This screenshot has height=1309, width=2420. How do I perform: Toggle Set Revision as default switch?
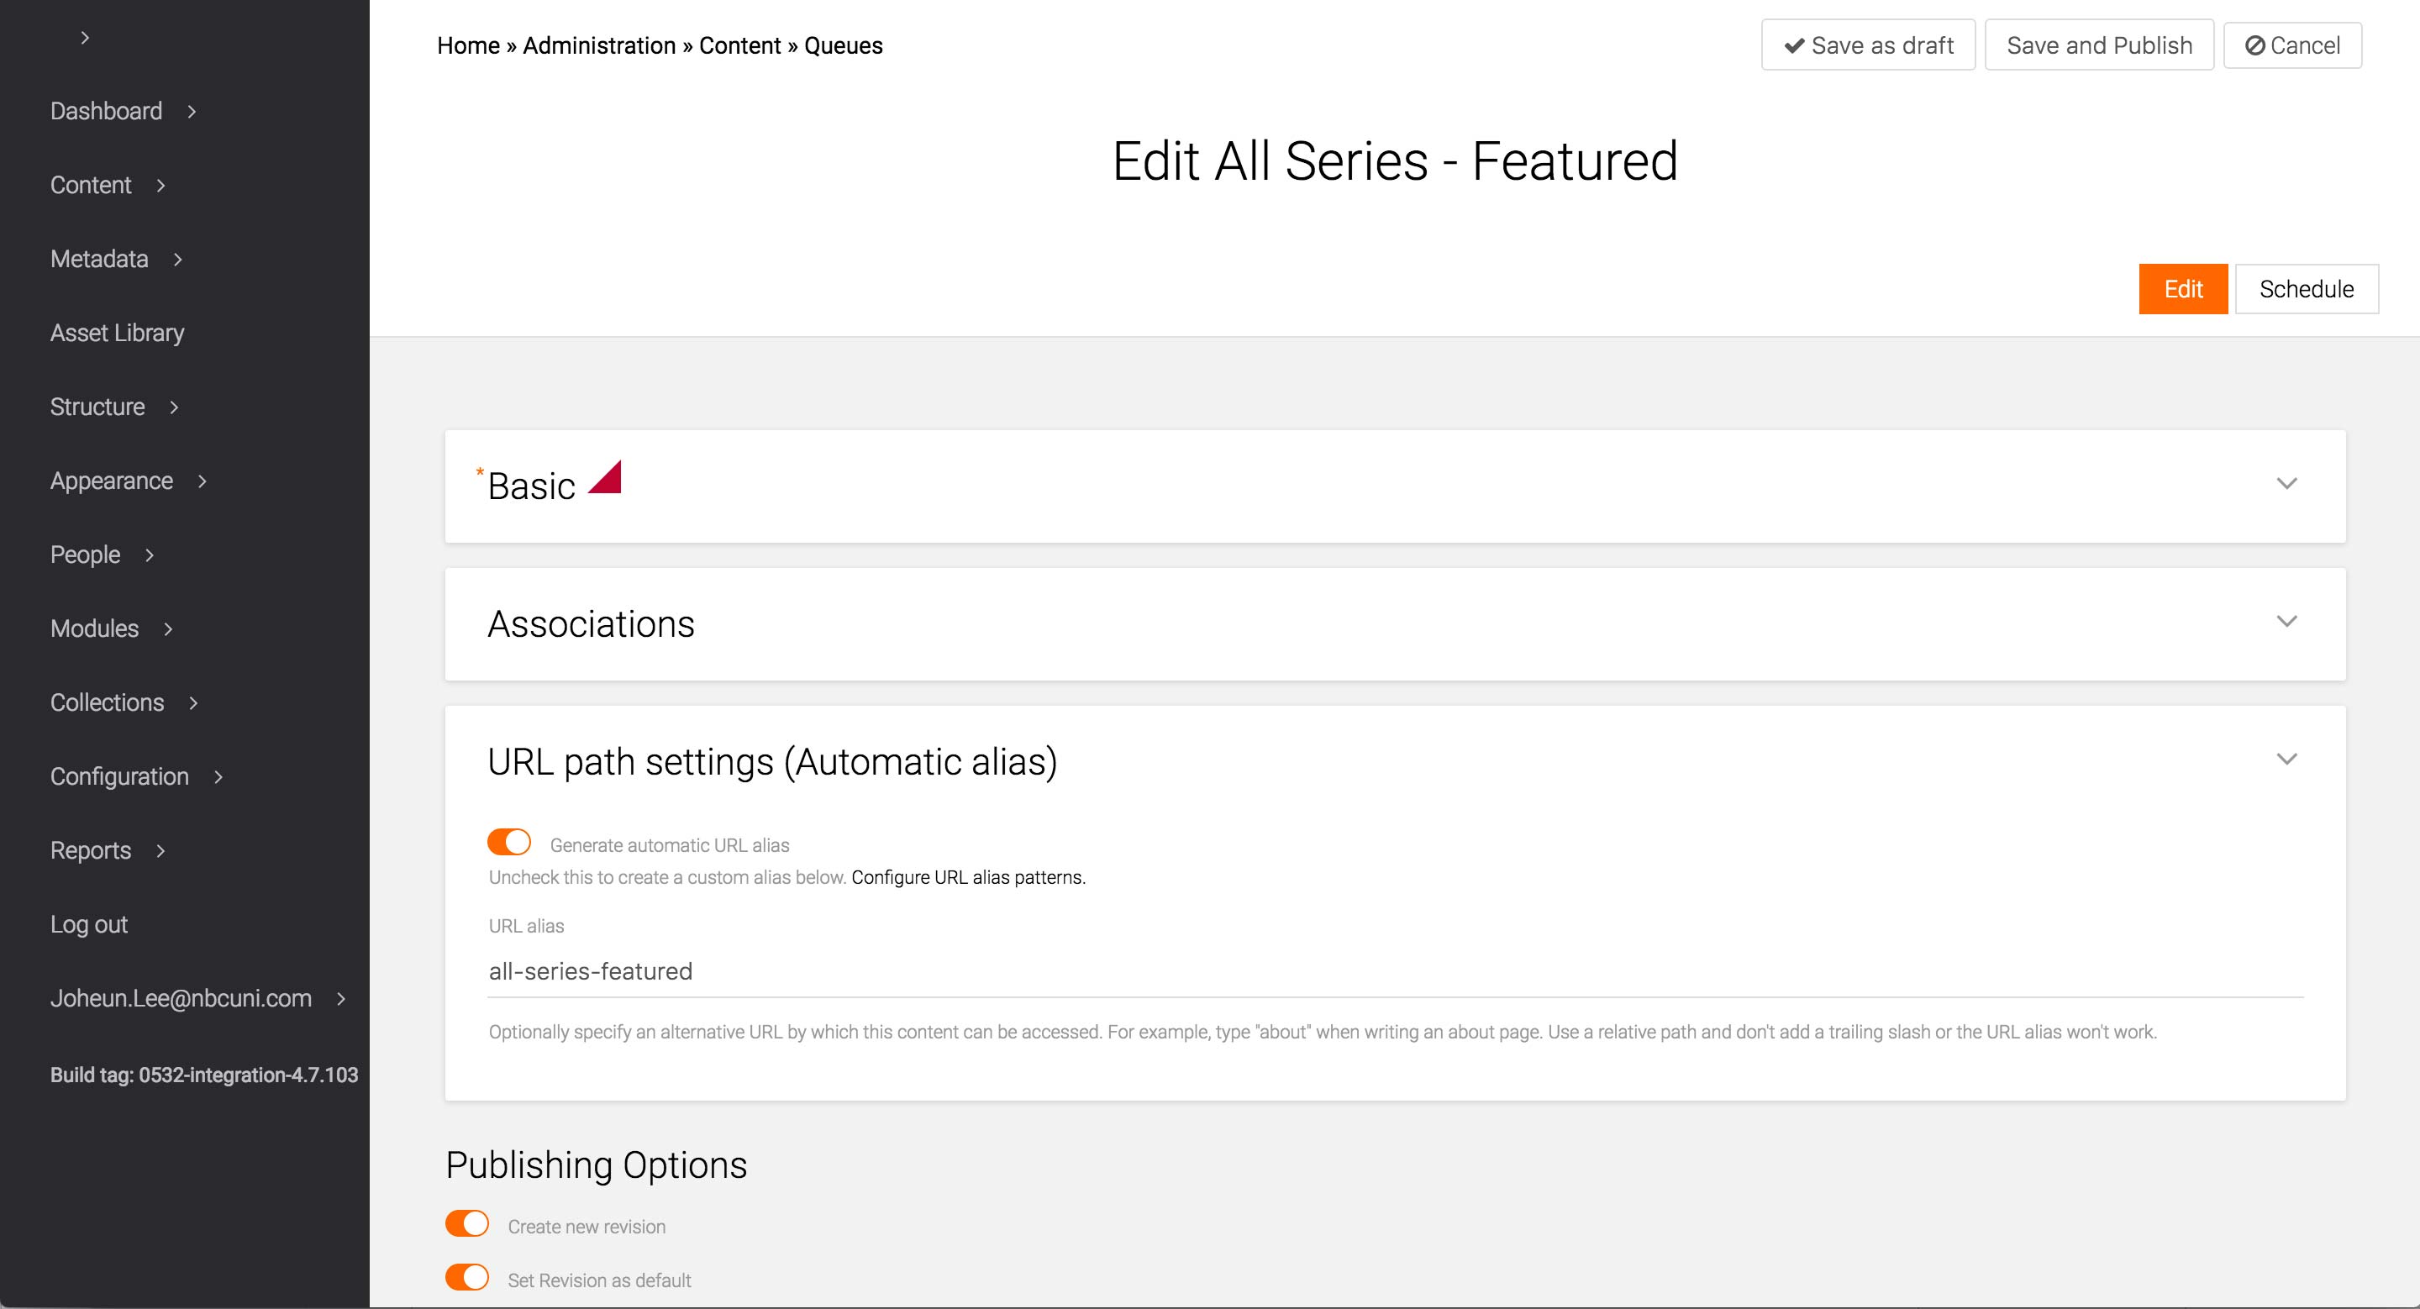[467, 1277]
